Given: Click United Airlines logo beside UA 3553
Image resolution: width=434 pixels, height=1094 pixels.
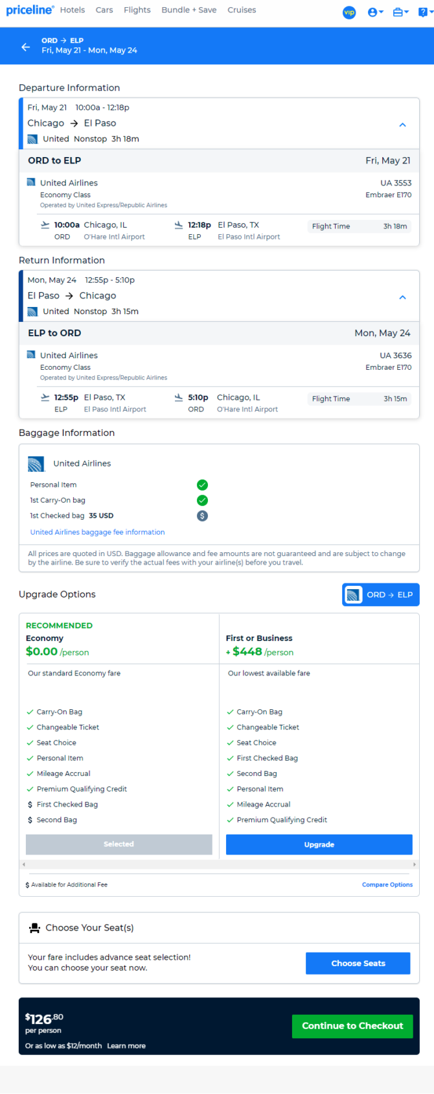Looking at the screenshot, I should [30, 182].
